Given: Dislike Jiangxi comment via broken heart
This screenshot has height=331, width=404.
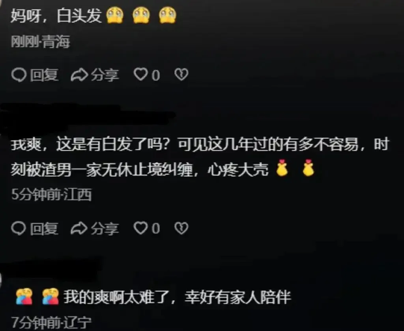Looking at the screenshot, I should (x=181, y=228).
